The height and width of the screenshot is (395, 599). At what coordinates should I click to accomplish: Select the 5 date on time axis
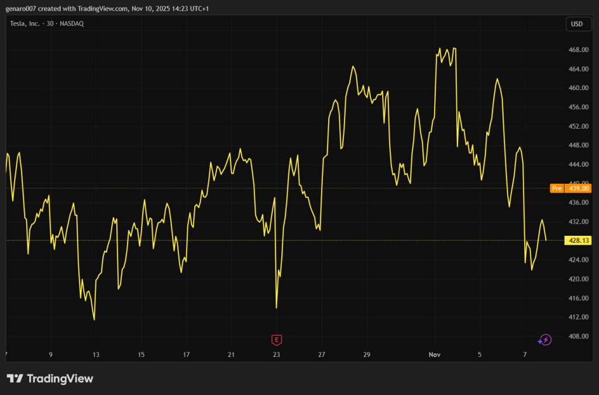coord(480,355)
